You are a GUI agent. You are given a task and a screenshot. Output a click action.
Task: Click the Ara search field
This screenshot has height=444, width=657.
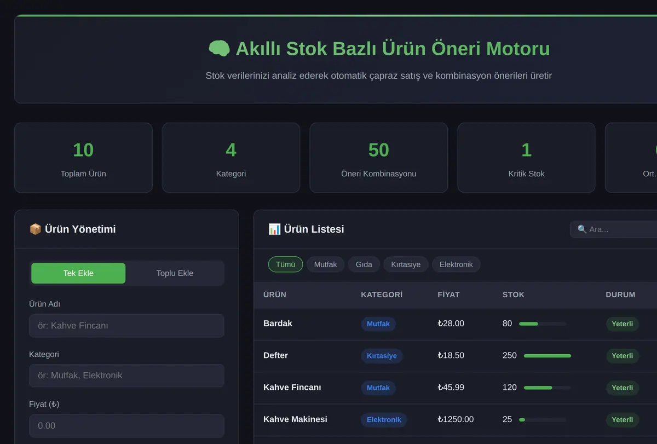point(613,229)
